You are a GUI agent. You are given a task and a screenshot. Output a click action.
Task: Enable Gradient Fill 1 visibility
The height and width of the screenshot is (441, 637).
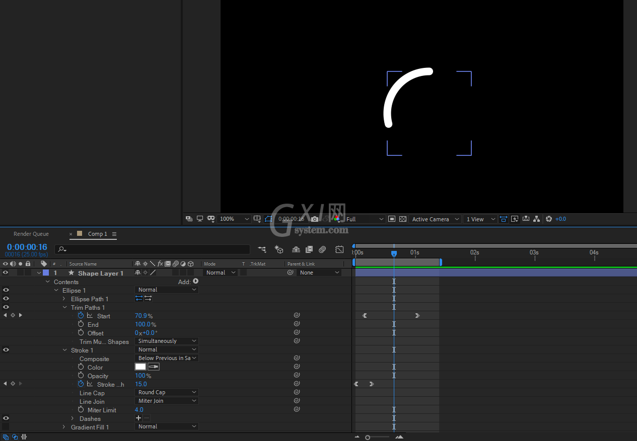(x=6, y=427)
